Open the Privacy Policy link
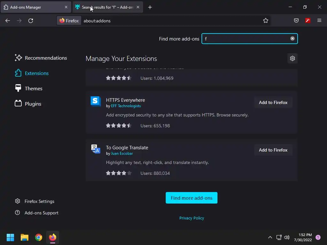Screen dimensions: 327x245 point(192,218)
